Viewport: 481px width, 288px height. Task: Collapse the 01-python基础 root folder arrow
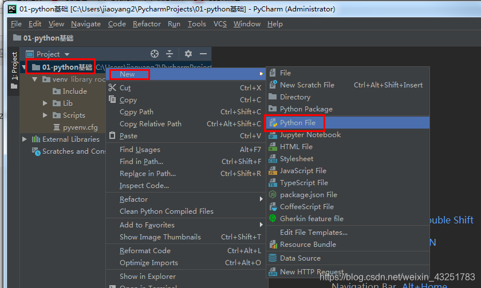pos(24,67)
